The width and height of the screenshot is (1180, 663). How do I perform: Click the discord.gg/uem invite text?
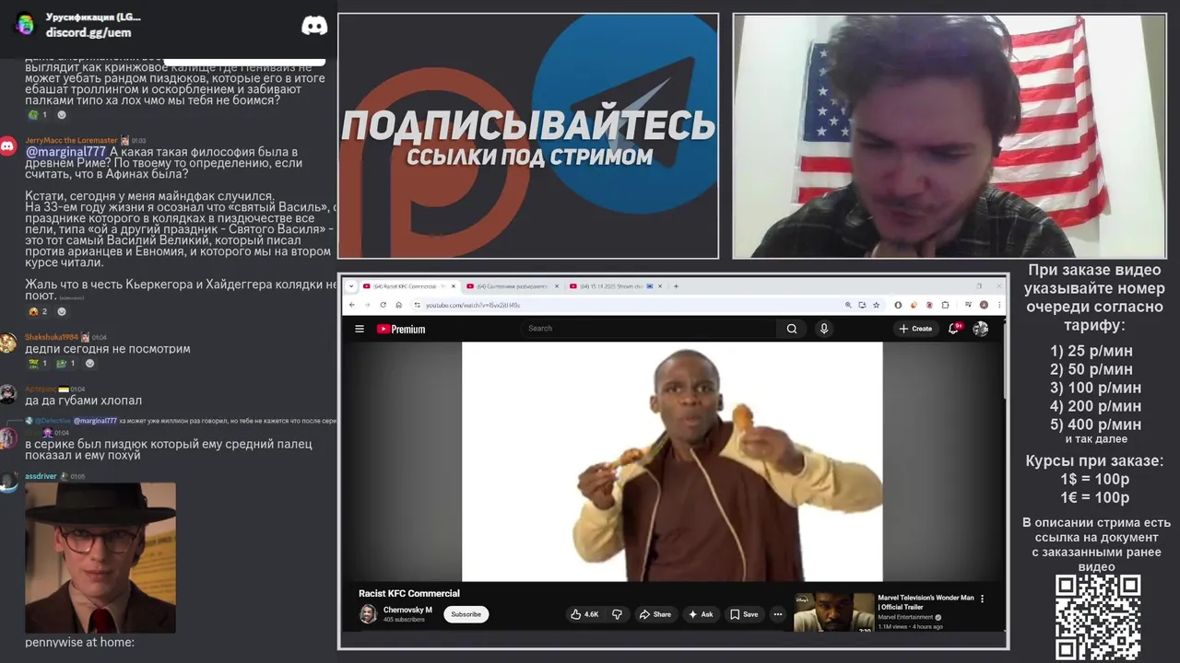[x=88, y=32]
